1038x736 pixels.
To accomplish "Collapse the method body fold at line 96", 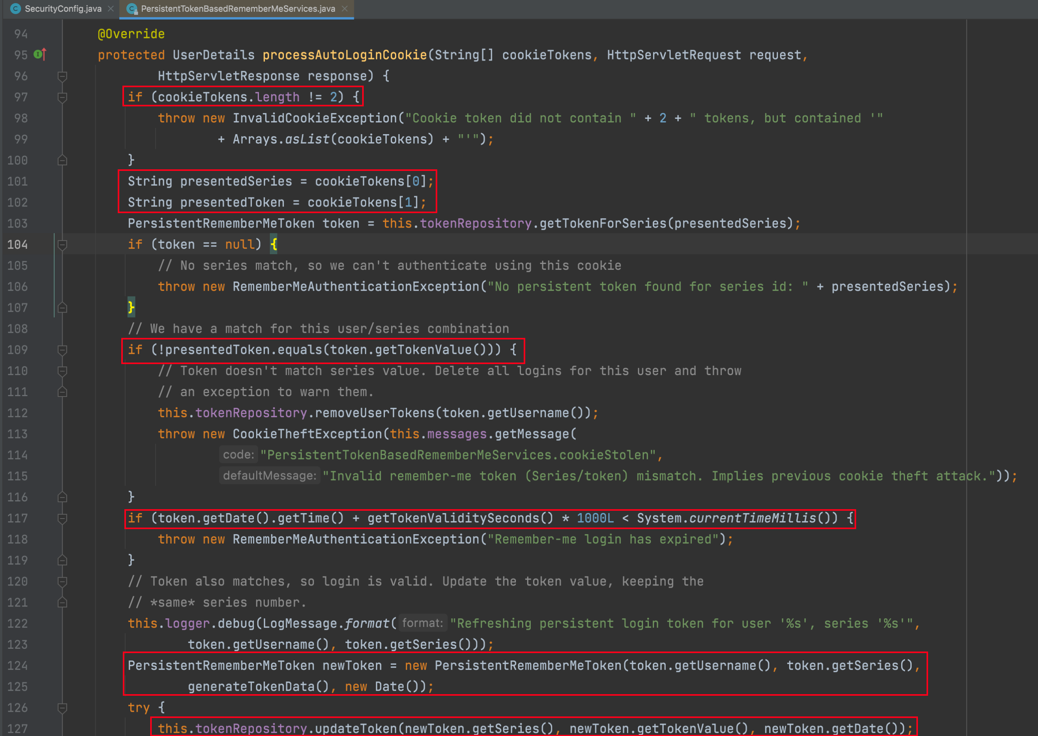I will point(63,76).
